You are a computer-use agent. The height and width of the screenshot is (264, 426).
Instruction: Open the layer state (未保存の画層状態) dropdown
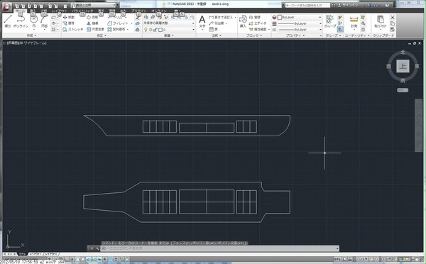(169, 23)
